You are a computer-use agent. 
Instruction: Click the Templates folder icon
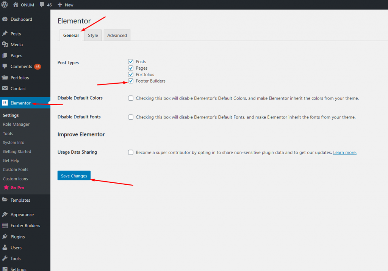click(5, 200)
